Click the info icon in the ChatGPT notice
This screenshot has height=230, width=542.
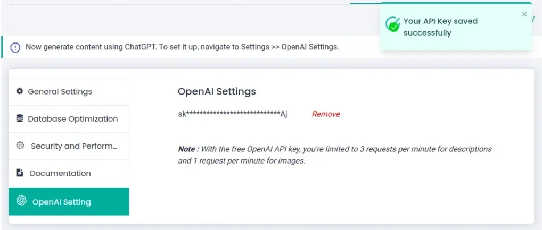15,47
